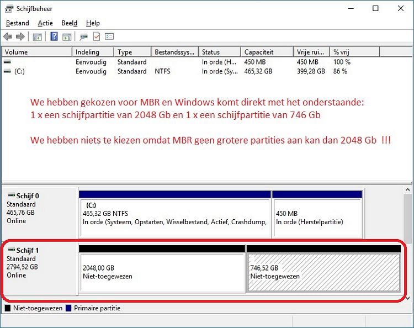Click the 465,32 GB capacity cell
The height and width of the screenshot is (328, 414).
click(258, 71)
